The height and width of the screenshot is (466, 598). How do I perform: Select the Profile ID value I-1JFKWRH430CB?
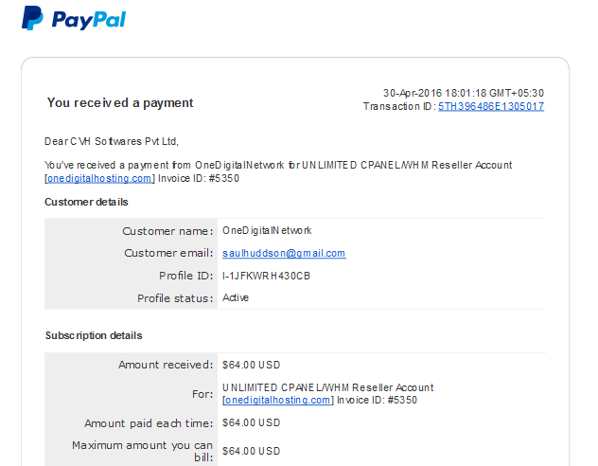point(266,276)
